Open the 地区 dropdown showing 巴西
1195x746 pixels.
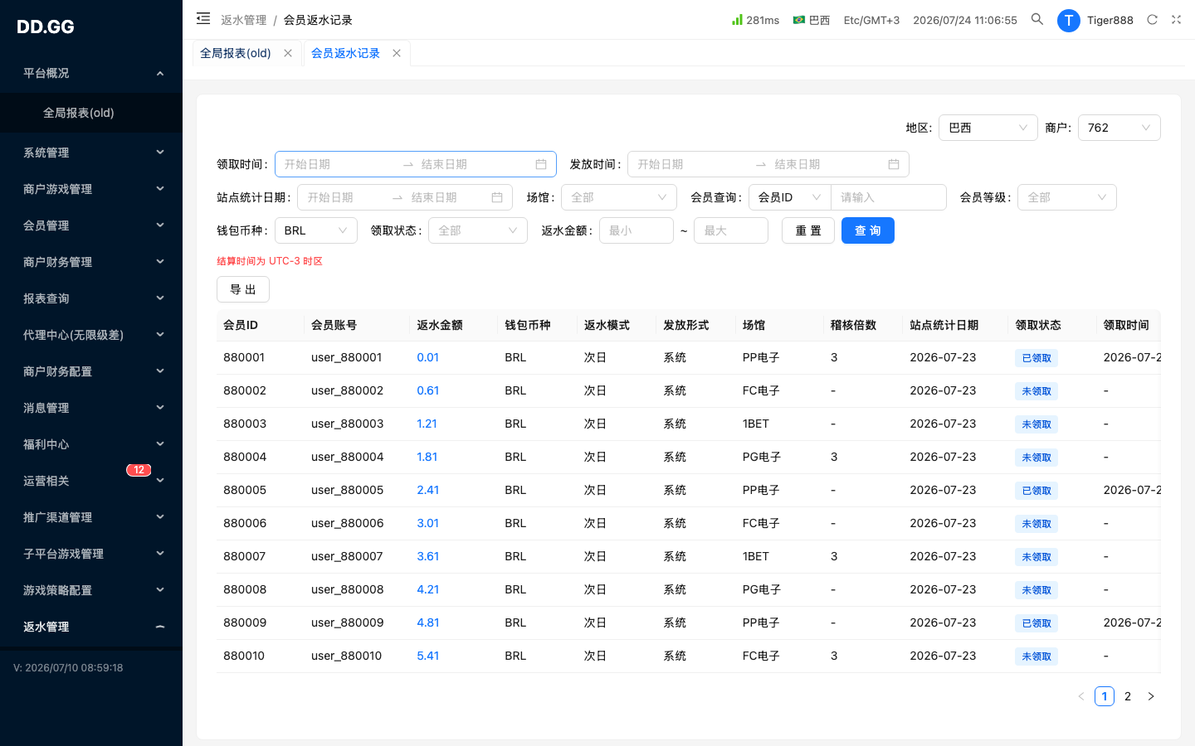(x=988, y=128)
